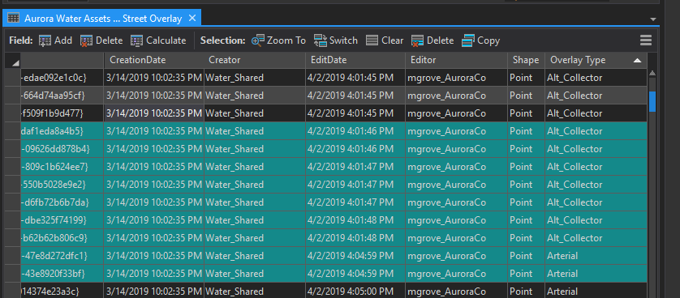Click cell -809c1b624ee7}
Viewport: 680px width, 298px height.
[62, 167]
